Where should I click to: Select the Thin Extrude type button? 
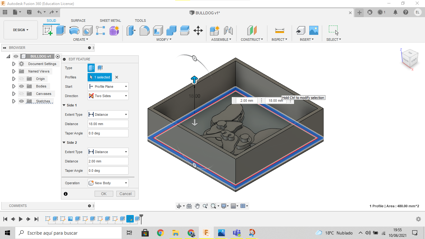click(x=100, y=68)
